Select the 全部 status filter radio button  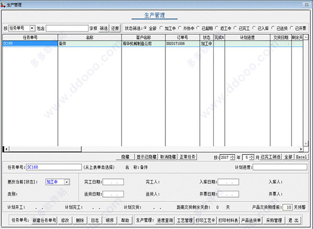146,28
